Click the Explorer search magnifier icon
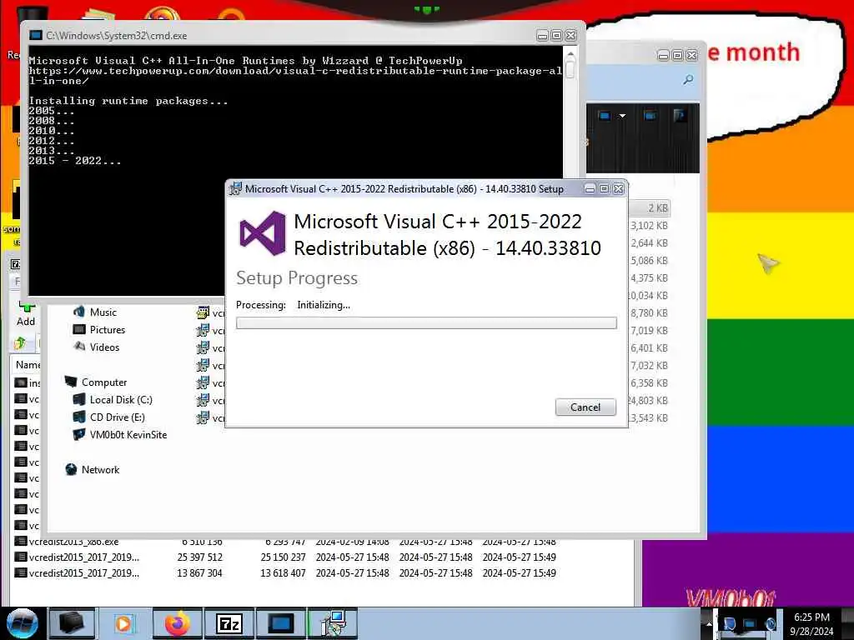 click(x=688, y=80)
